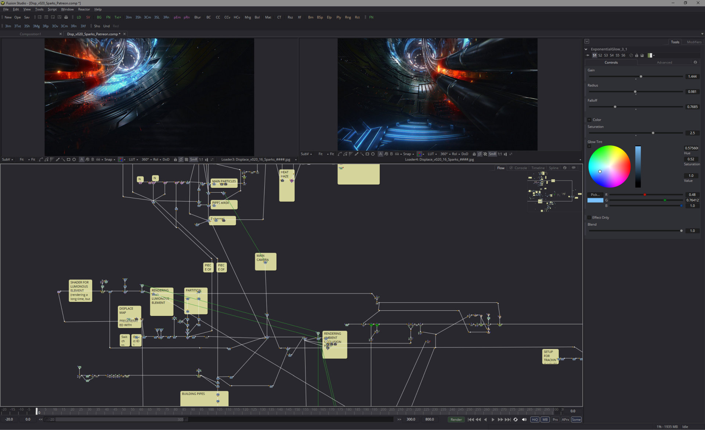Viewport: 705px width, 430px height.
Task: Click the RGB color channel icon in left viewer
Action: [120, 160]
